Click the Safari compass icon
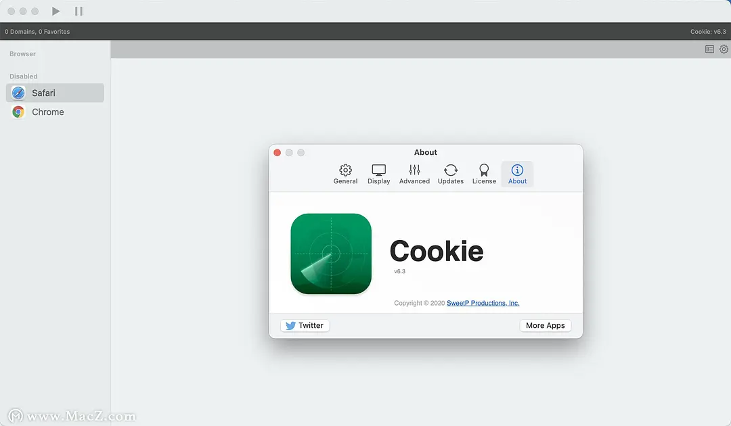The height and width of the screenshot is (426, 731). (x=18, y=93)
